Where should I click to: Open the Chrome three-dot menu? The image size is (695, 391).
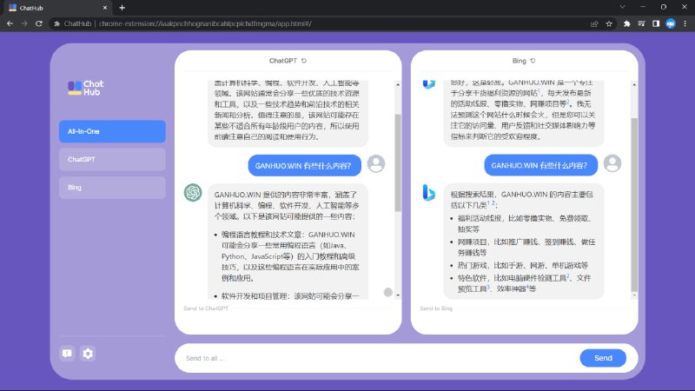(685, 24)
